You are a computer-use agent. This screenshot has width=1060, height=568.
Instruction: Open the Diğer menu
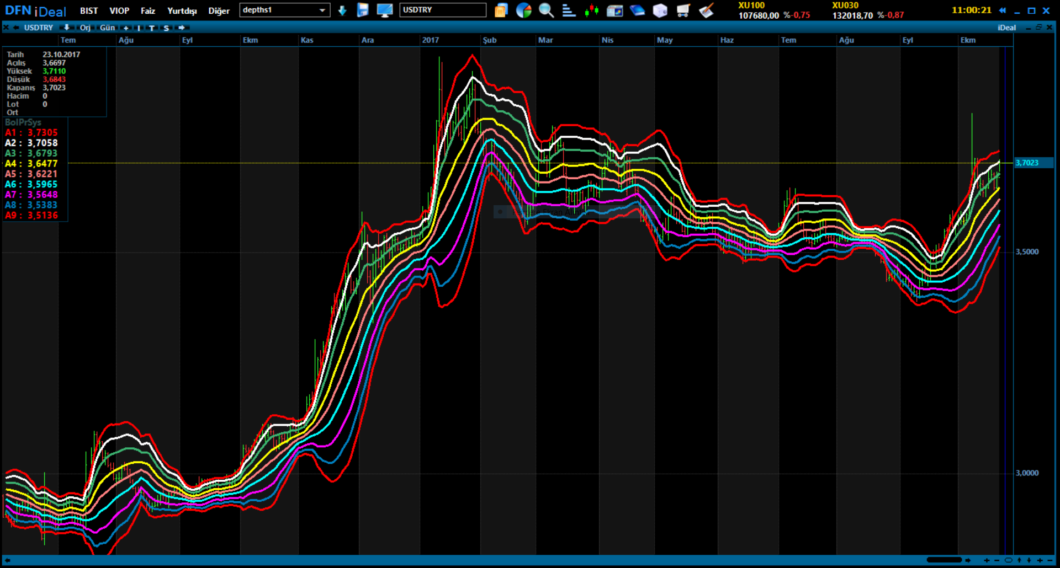coord(219,10)
